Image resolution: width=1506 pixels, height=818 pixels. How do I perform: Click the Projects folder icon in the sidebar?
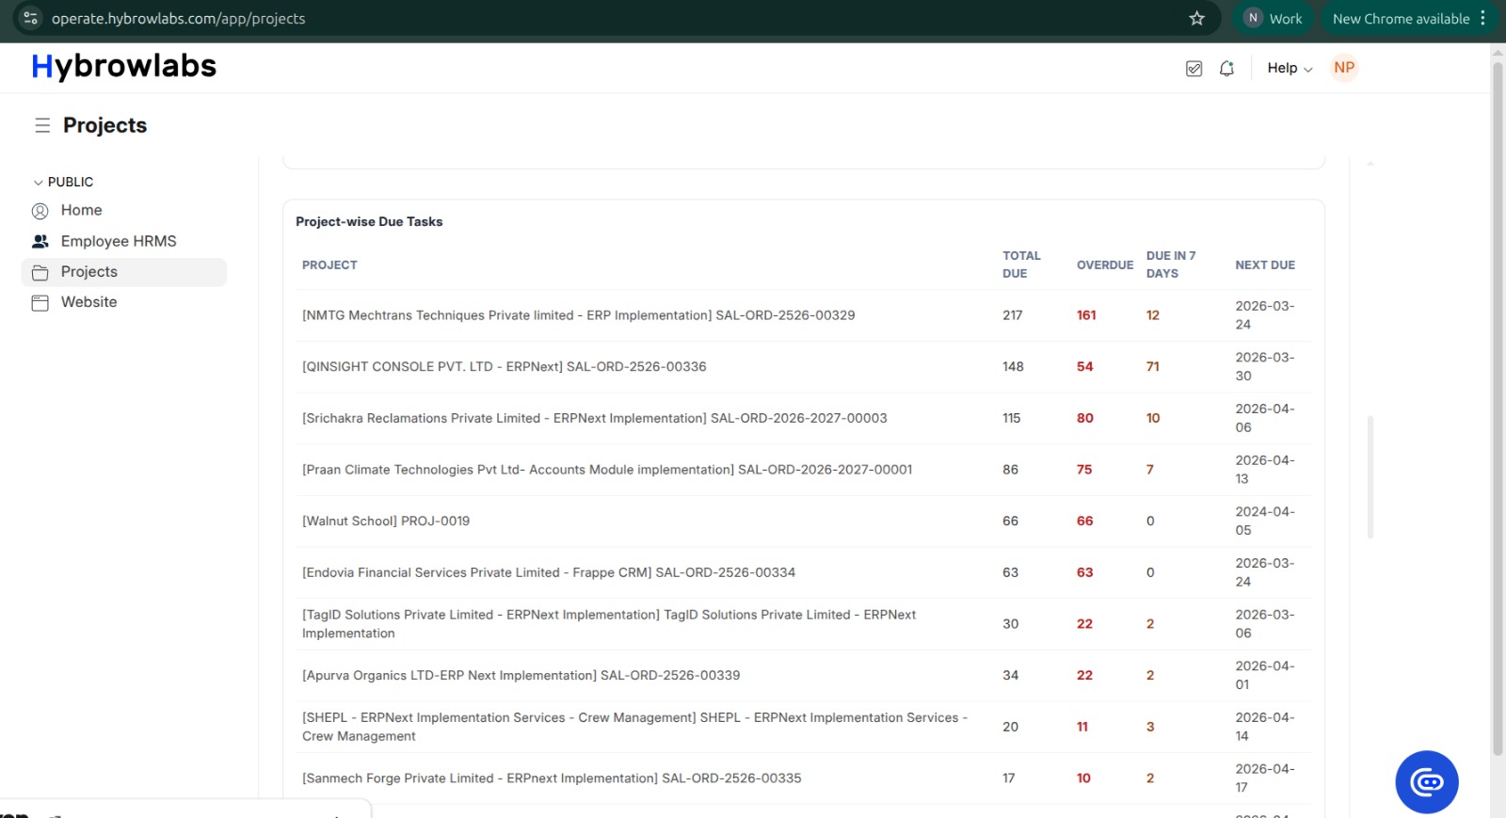(40, 272)
